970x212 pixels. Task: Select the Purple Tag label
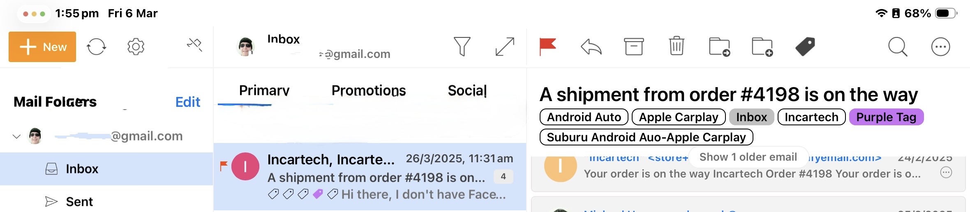[886, 117]
